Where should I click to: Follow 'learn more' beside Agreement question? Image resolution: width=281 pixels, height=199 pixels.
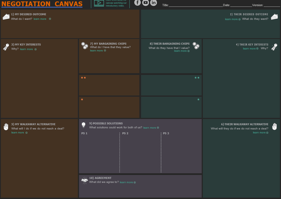point(126,182)
